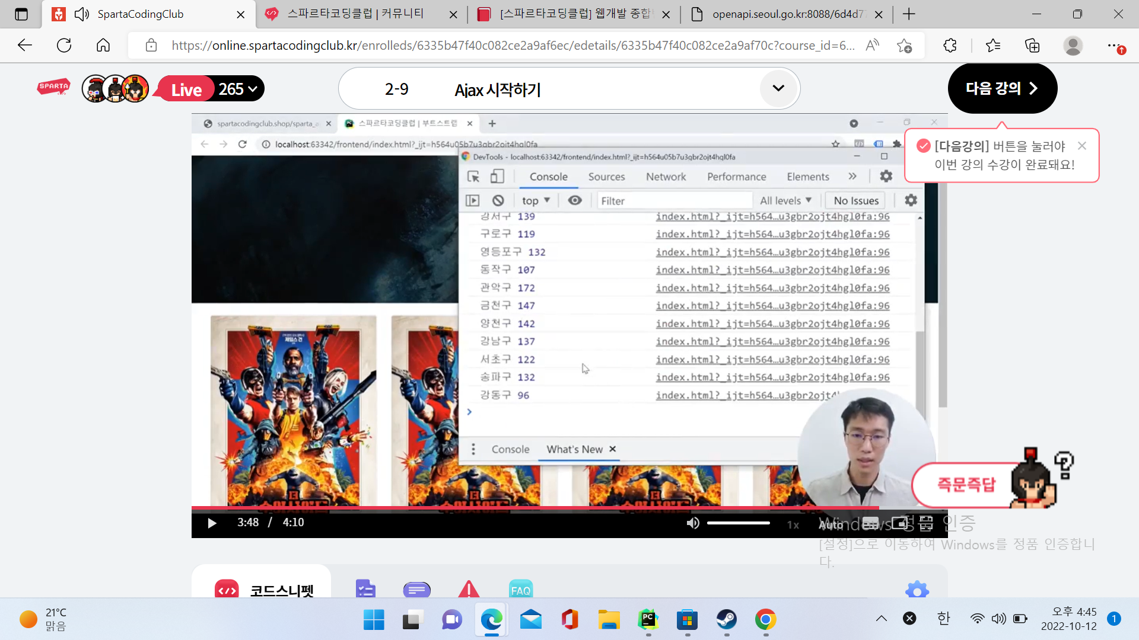The width and height of the screenshot is (1139, 640).
Task: Toggle video subtitles
Action: [x=870, y=523]
